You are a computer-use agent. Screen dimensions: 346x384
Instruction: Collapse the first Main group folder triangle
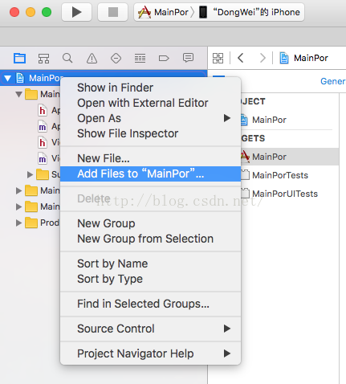click(x=18, y=94)
